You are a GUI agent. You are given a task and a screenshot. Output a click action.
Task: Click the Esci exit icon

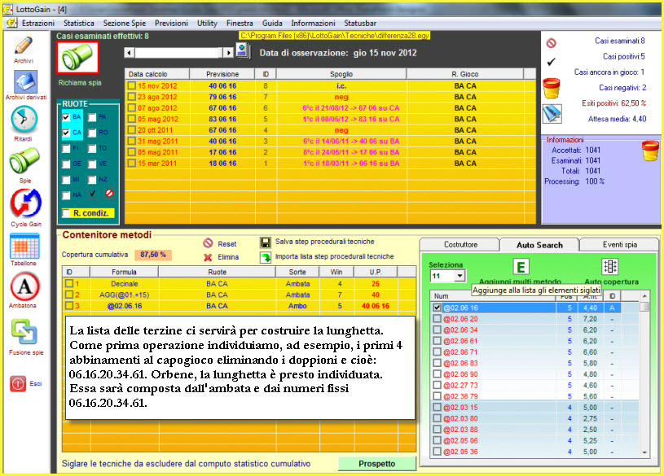[18, 384]
